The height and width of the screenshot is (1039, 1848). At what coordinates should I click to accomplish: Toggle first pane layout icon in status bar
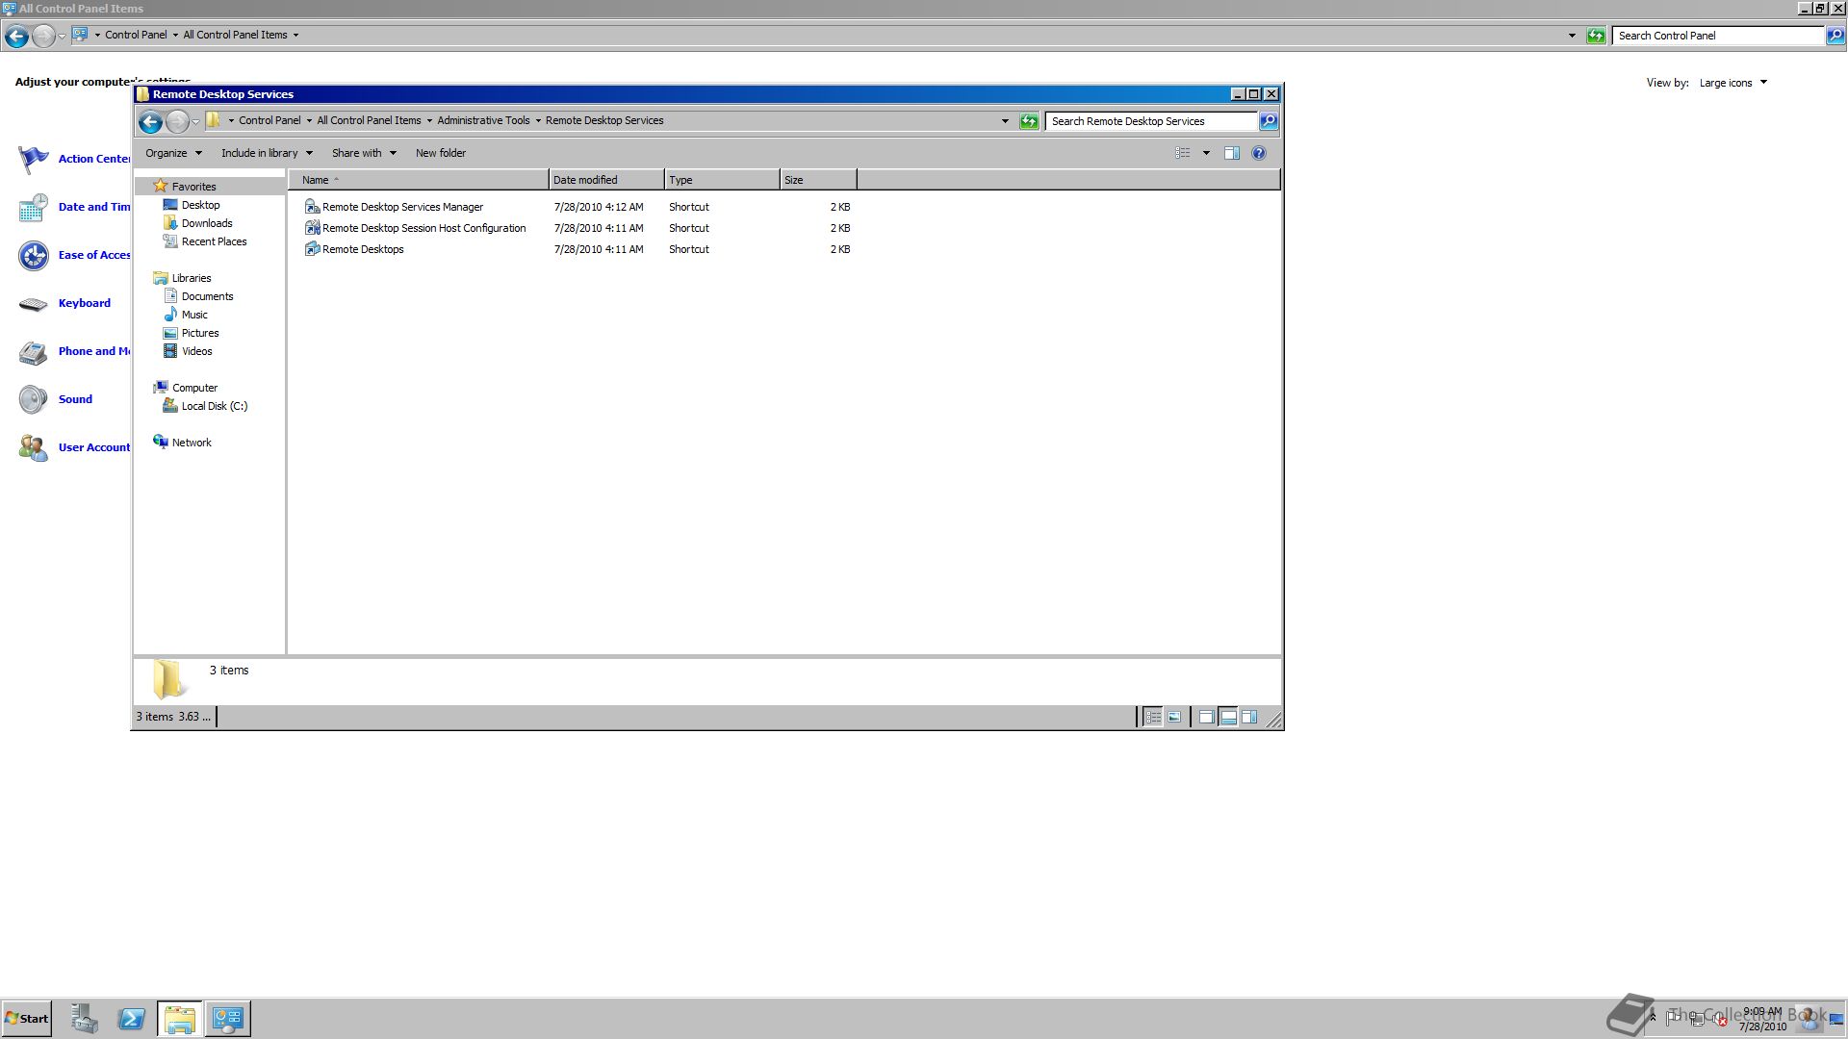(1206, 718)
